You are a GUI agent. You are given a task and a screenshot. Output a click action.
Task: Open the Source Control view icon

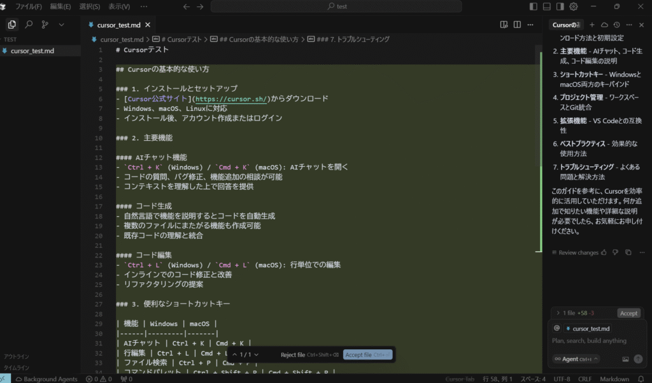(x=45, y=25)
